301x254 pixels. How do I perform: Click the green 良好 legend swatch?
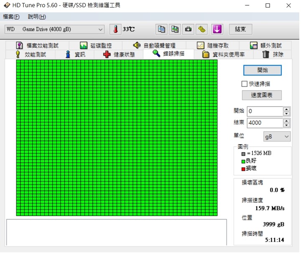(243, 162)
